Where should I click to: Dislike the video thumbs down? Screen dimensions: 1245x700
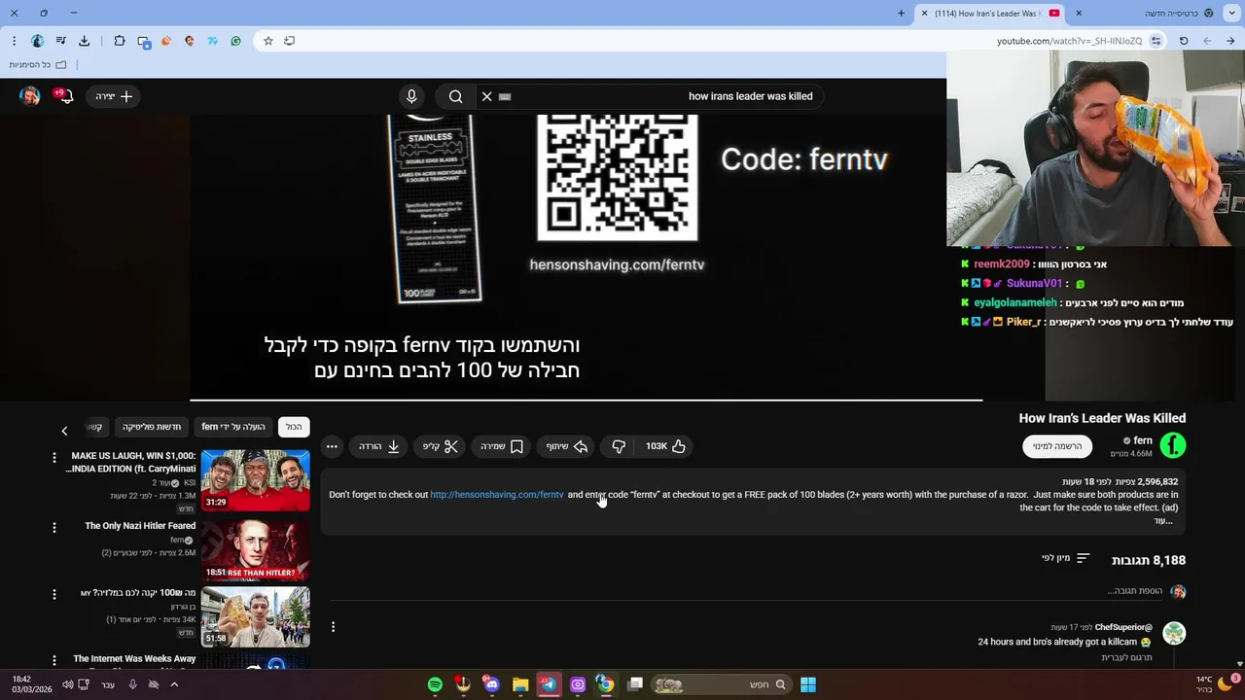[x=619, y=446]
